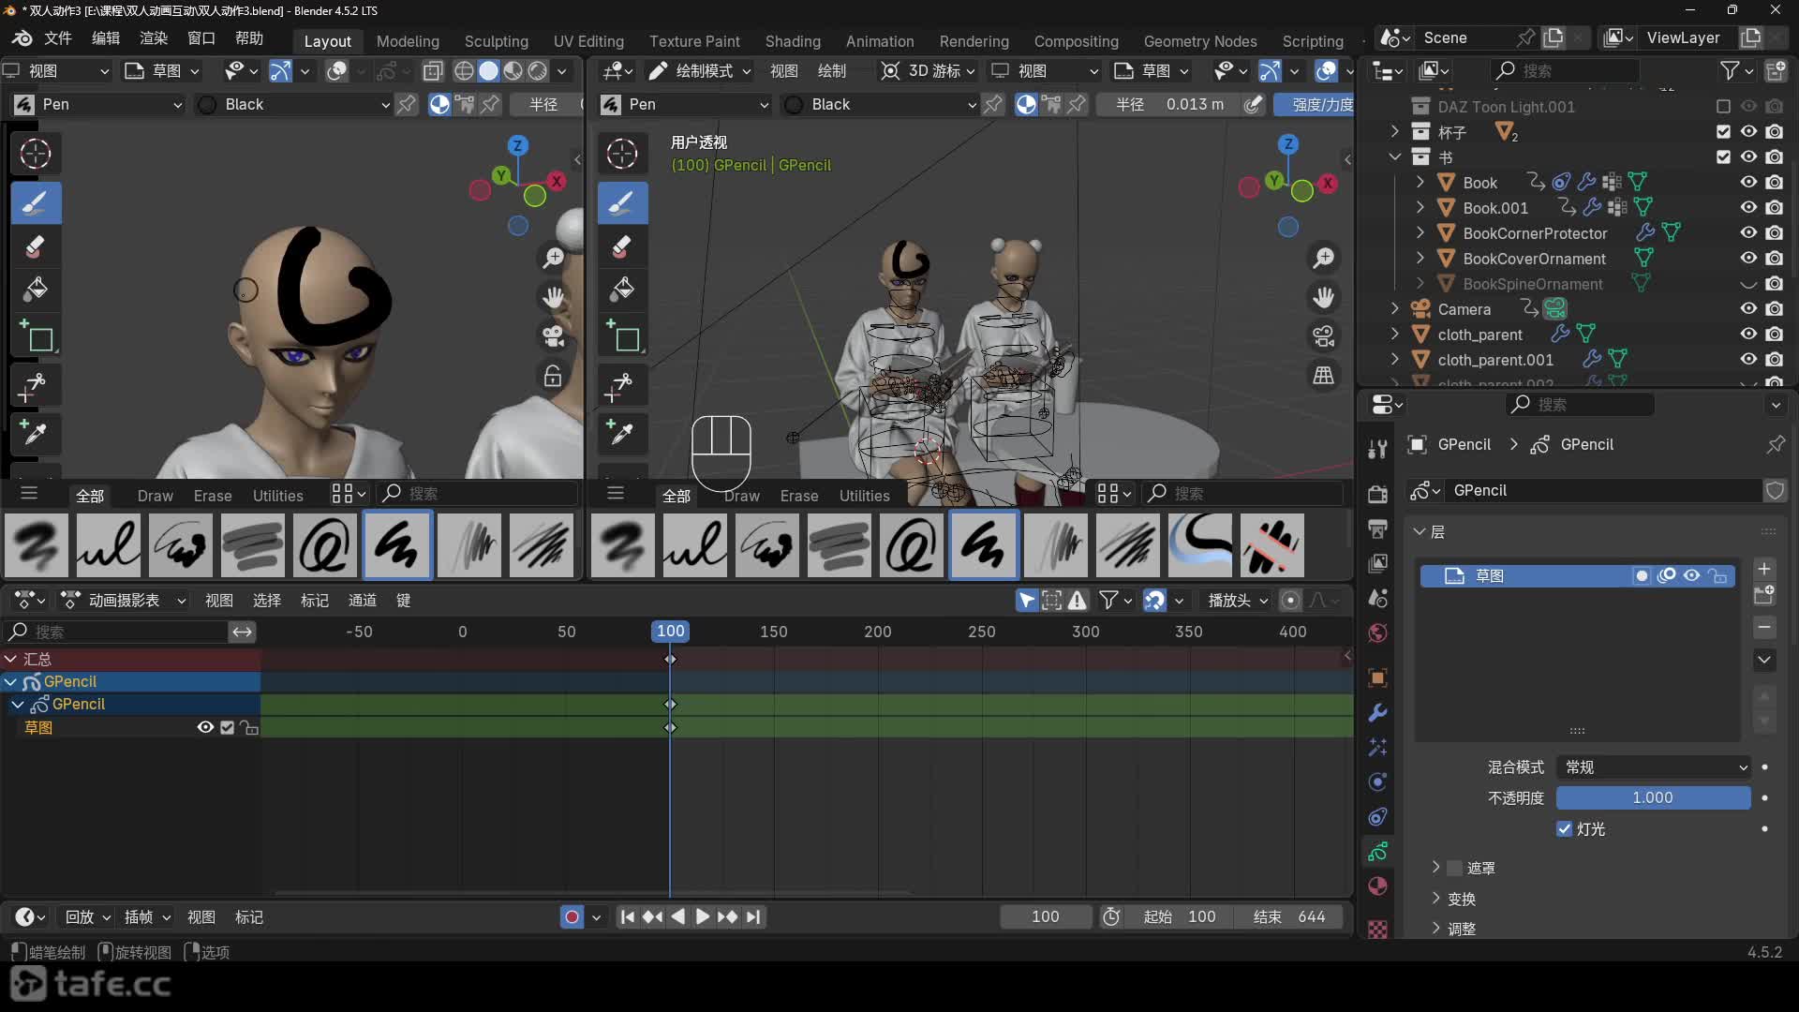Viewport: 1799px width, 1012px height.
Task: Hide the Book.001 object in outliner
Action: point(1748,208)
